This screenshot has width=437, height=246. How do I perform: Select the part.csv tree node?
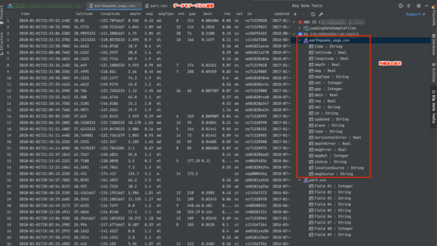click(318, 180)
